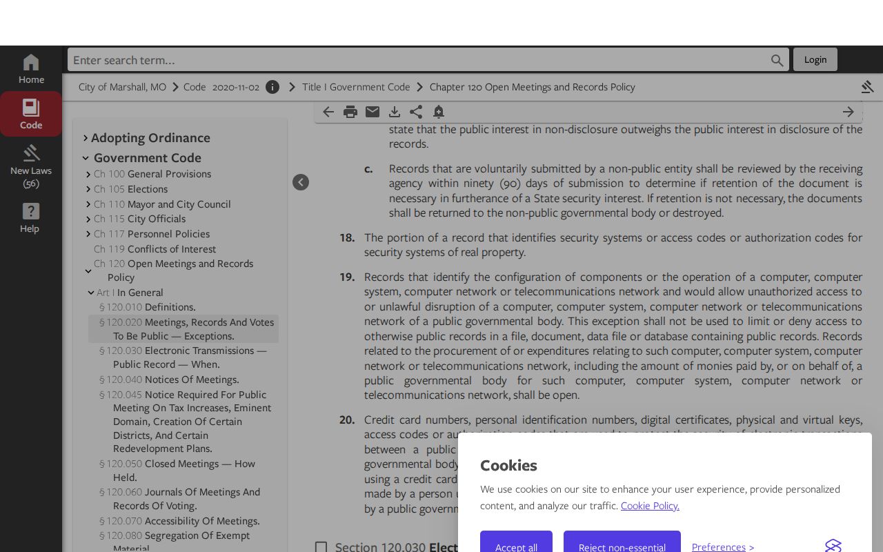Screen dimensions: 883x552
Task: Open the Cookie Policy link
Action: click(650, 506)
